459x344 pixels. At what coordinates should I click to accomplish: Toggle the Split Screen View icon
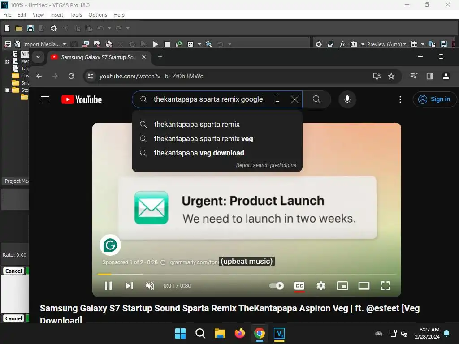tap(354, 44)
